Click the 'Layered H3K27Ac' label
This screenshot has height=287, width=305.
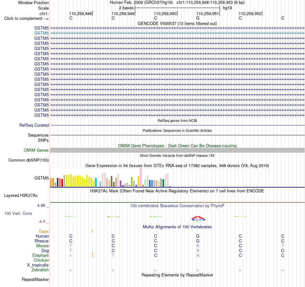21,196
